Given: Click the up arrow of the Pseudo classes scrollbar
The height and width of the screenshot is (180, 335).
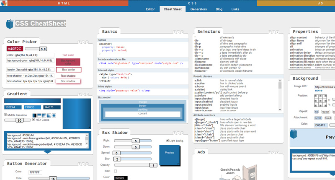Looking at the screenshot, I should [x=280, y=81].
